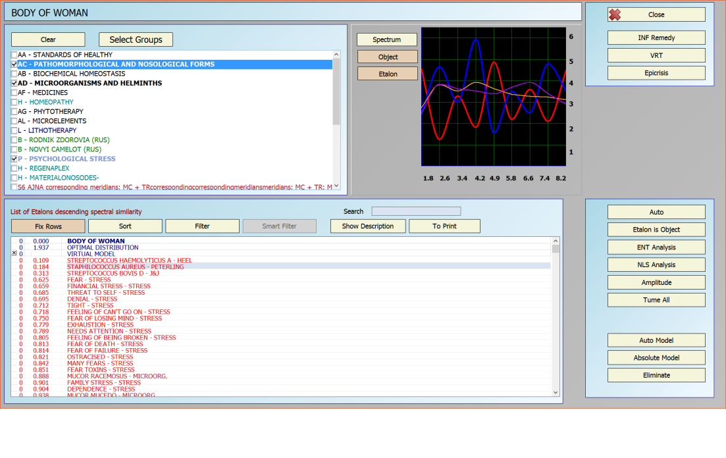This screenshot has height=458, width=726.
Task: Select EXHAUSTION - STRESS row
Action: [280, 324]
